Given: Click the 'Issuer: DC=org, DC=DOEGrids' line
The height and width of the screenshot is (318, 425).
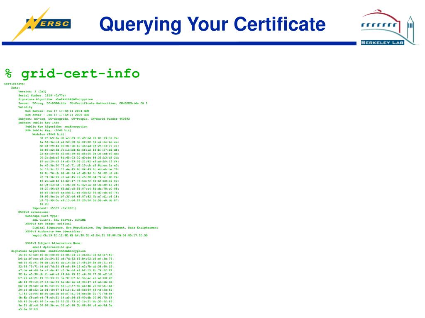Looking at the screenshot, I should [x=83, y=103].
